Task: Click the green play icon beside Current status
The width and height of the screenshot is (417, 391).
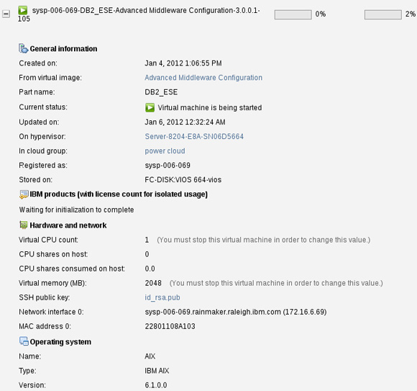Action: pos(150,107)
